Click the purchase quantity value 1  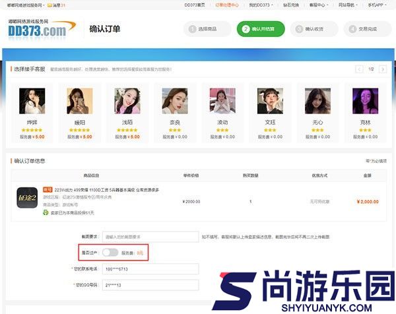click(x=251, y=201)
